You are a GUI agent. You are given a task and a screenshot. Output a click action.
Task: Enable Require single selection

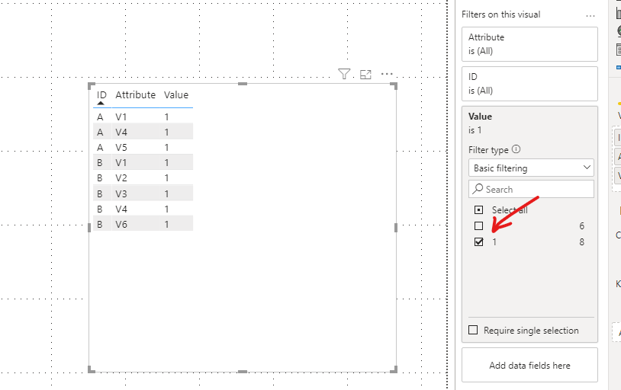tap(473, 330)
